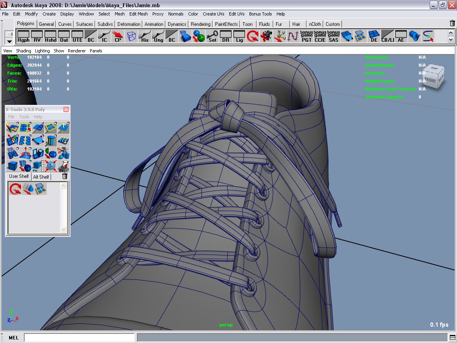Click the TOP face of the view cube
The width and height of the screenshot is (457, 343).
coord(434,68)
